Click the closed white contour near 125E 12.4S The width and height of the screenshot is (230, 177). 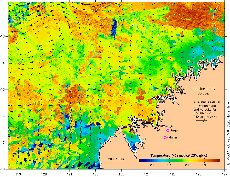176,21
